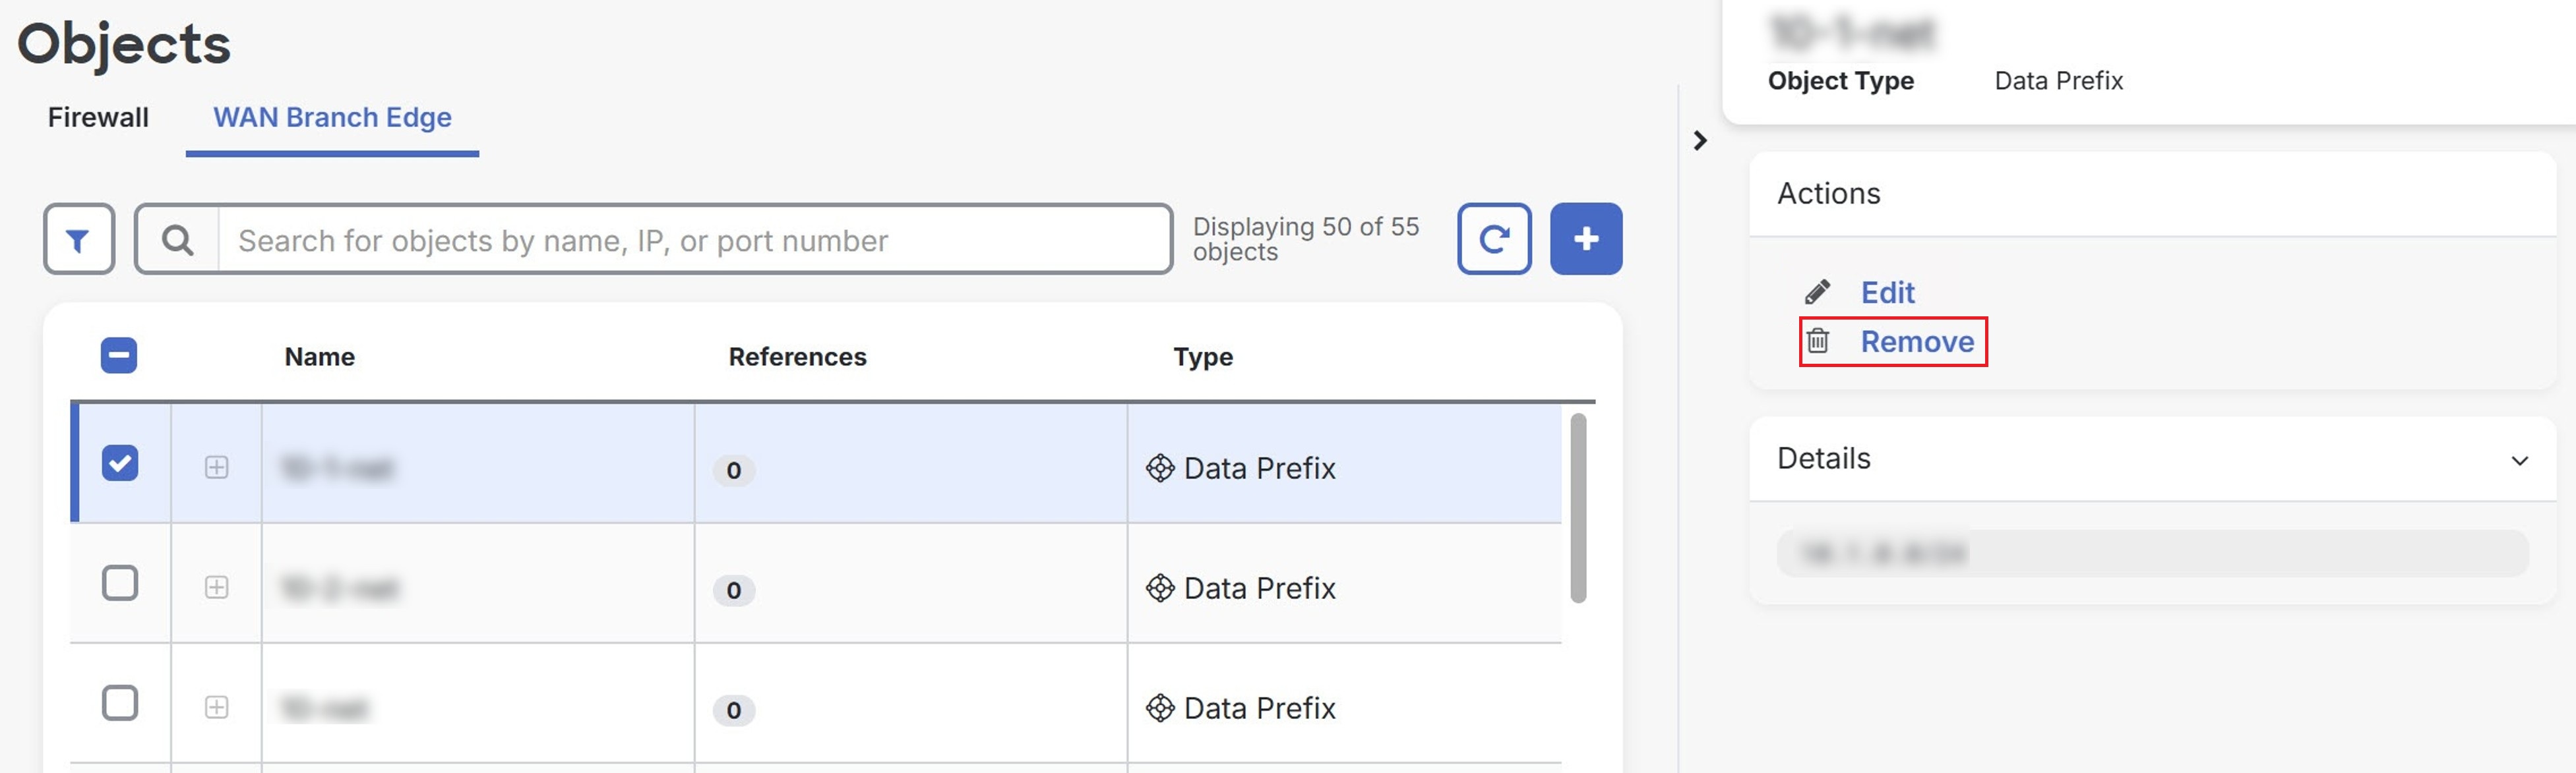Click the search objects input field
2576x773 pixels.
(700, 240)
